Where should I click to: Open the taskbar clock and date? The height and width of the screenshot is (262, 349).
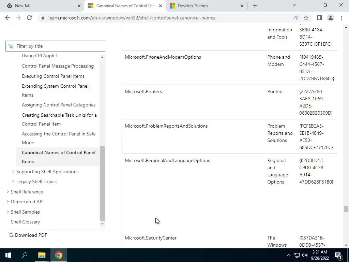(x=320, y=255)
